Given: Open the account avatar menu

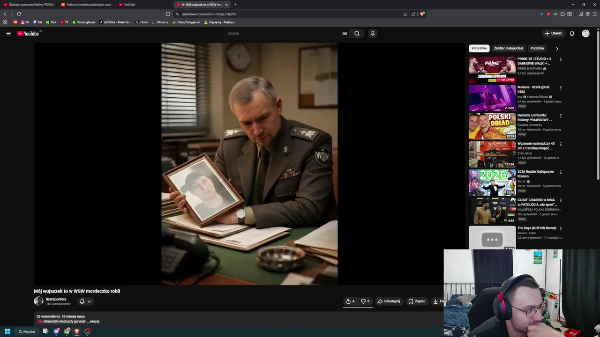Looking at the screenshot, I should click(585, 33).
